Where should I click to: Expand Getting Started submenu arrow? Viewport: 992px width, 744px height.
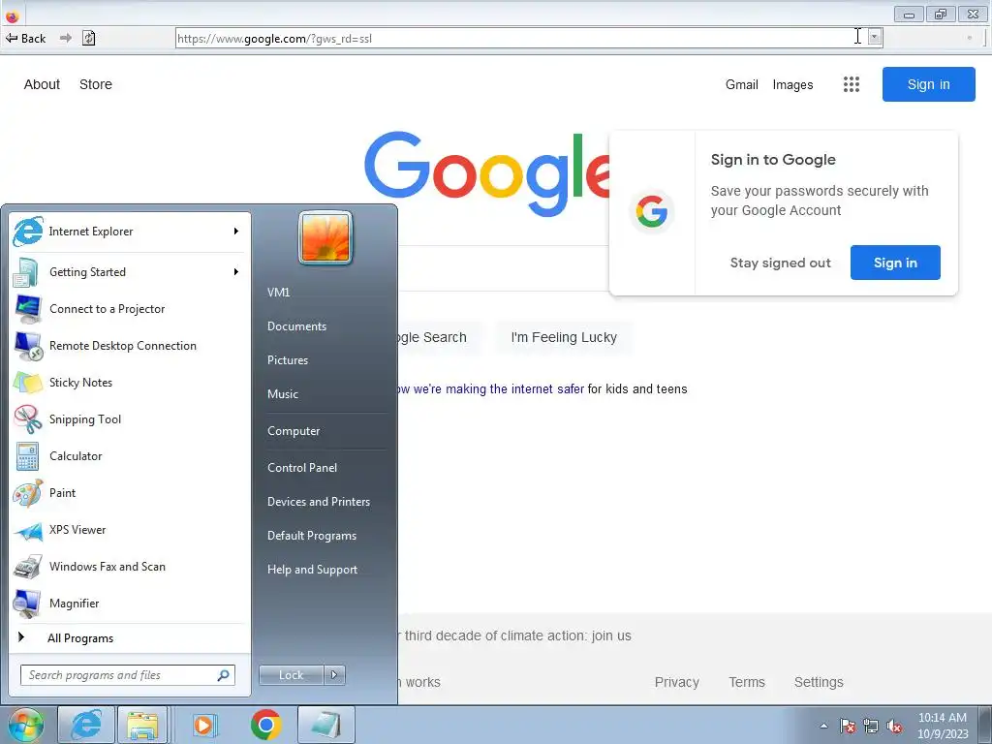click(x=236, y=272)
